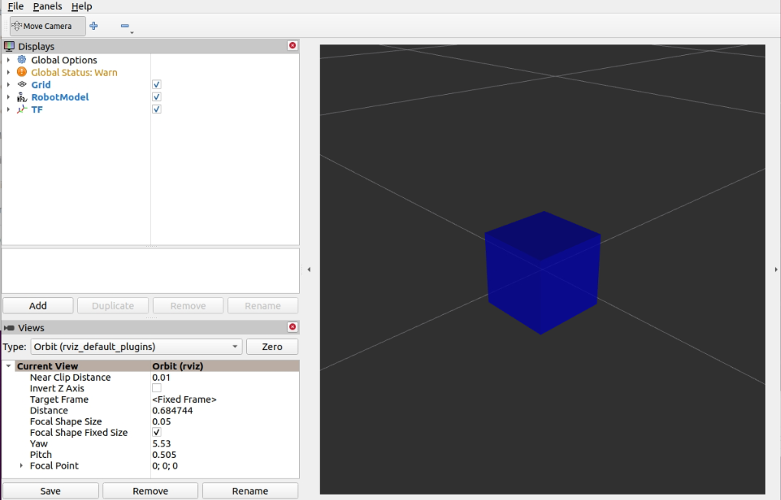Click the blue cube in 3D view
The height and width of the screenshot is (500, 781).
(x=542, y=273)
